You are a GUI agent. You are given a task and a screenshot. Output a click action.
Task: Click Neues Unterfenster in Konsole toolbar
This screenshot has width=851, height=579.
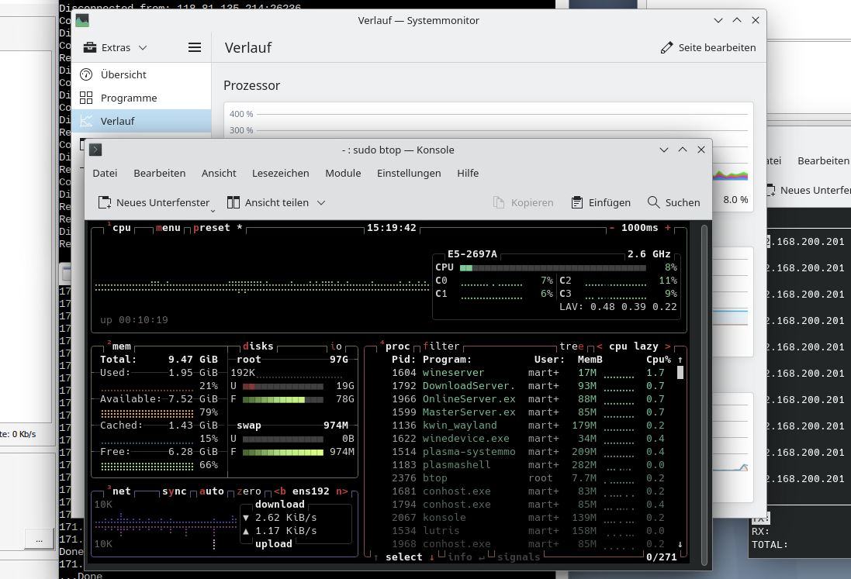tap(154, 203)
